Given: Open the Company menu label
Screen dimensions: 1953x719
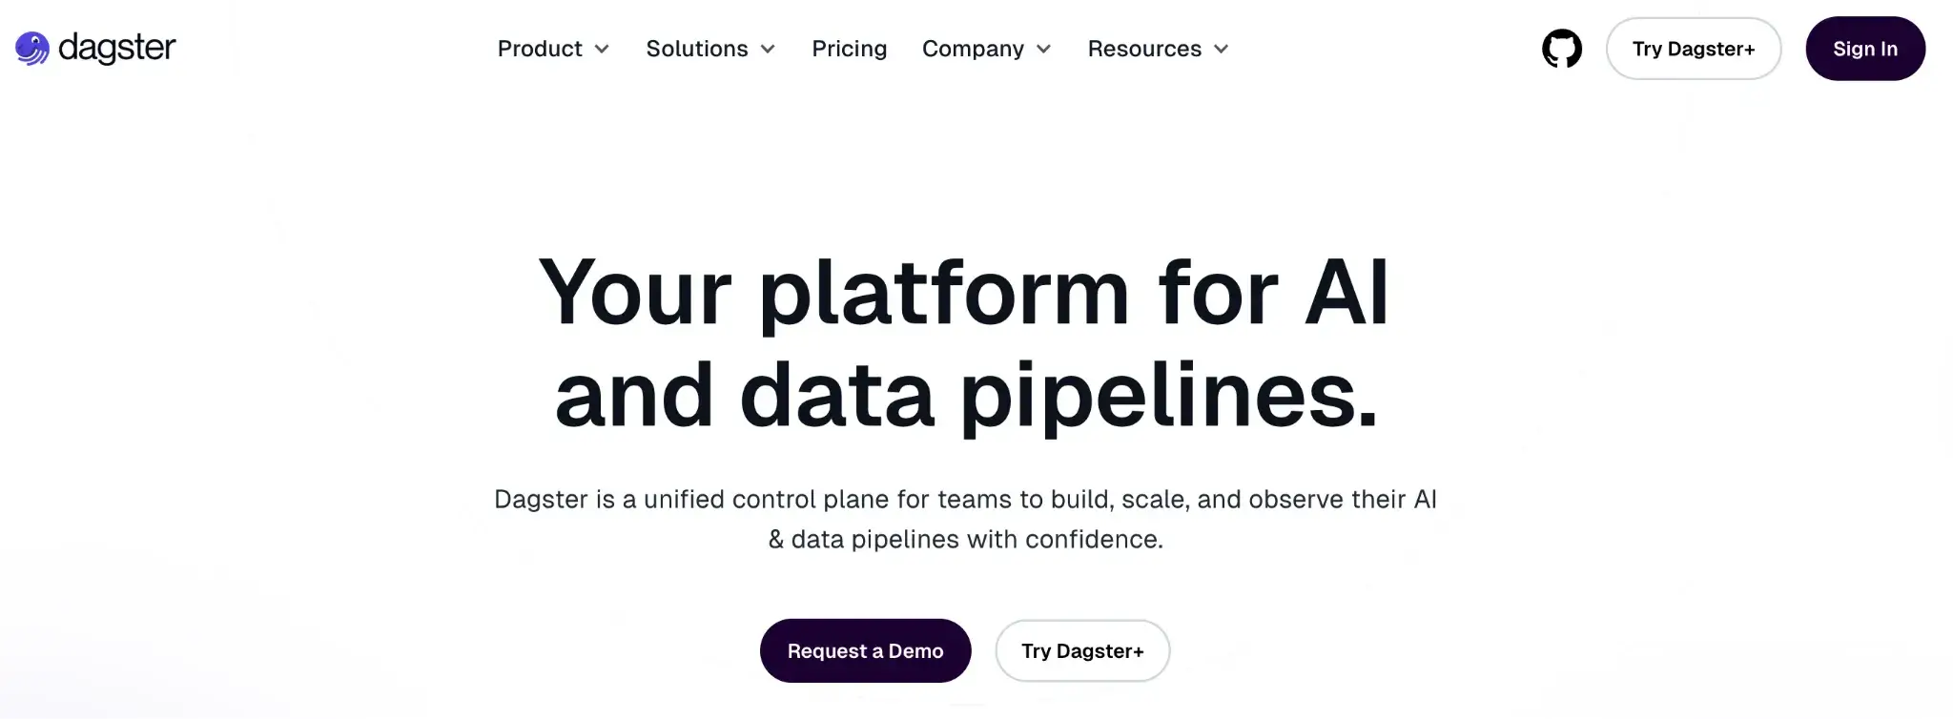Looking at the screenshot, I should click(x=973, y=49).
